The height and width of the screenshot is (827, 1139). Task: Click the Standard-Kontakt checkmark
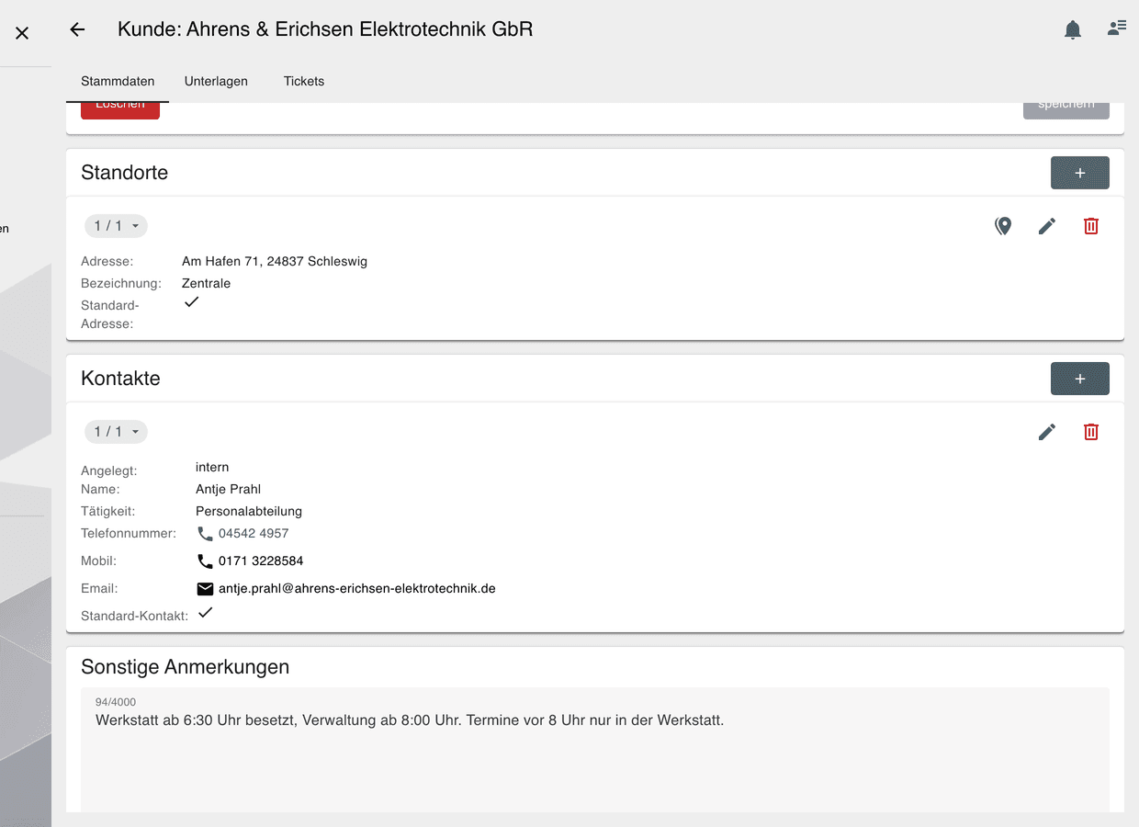pyautogui.click(x=205, y=613)
